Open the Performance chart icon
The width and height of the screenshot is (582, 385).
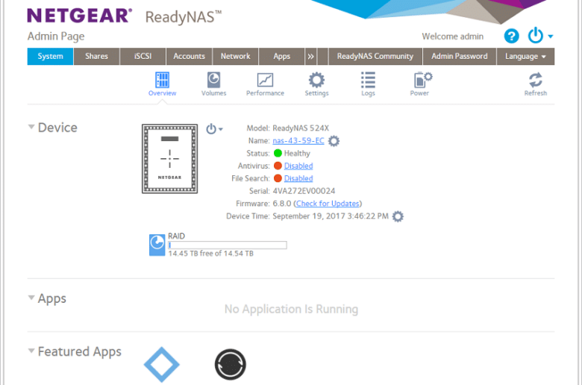265,80
